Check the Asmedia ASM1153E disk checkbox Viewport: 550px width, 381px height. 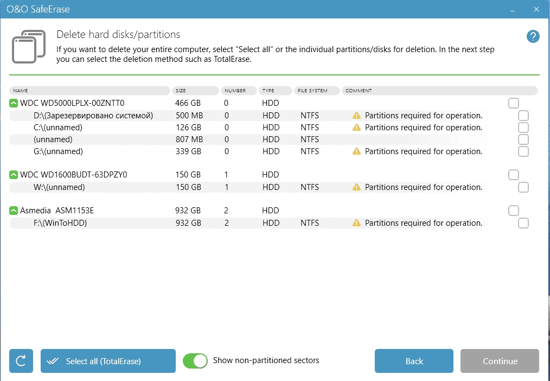(514, 211)
